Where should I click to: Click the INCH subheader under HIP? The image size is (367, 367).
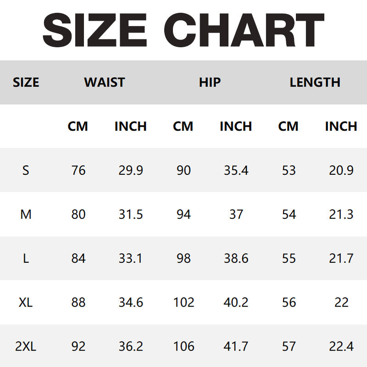[x=236, y=126]
